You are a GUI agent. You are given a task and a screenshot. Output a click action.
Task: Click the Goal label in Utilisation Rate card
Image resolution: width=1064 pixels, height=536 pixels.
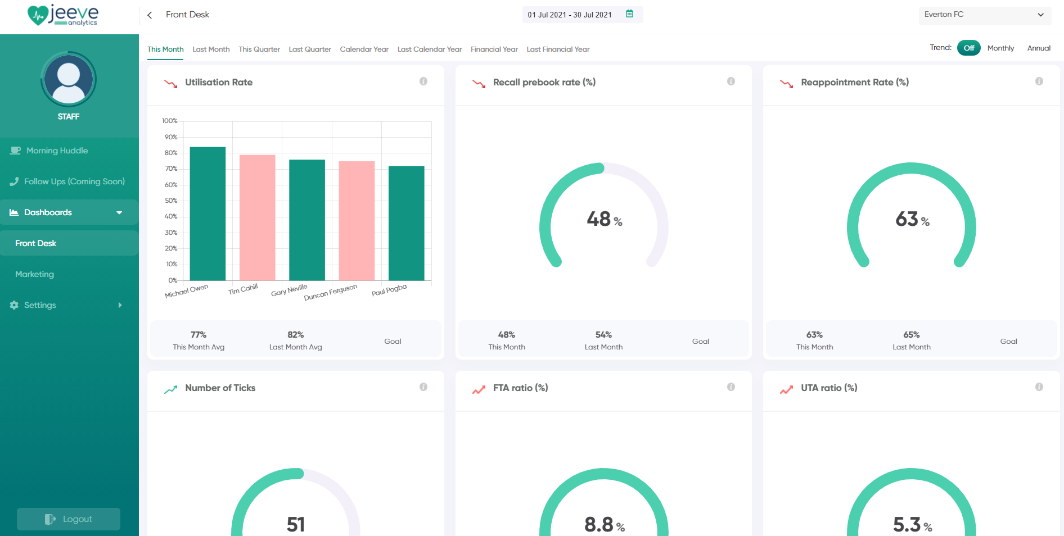[393, 342]
